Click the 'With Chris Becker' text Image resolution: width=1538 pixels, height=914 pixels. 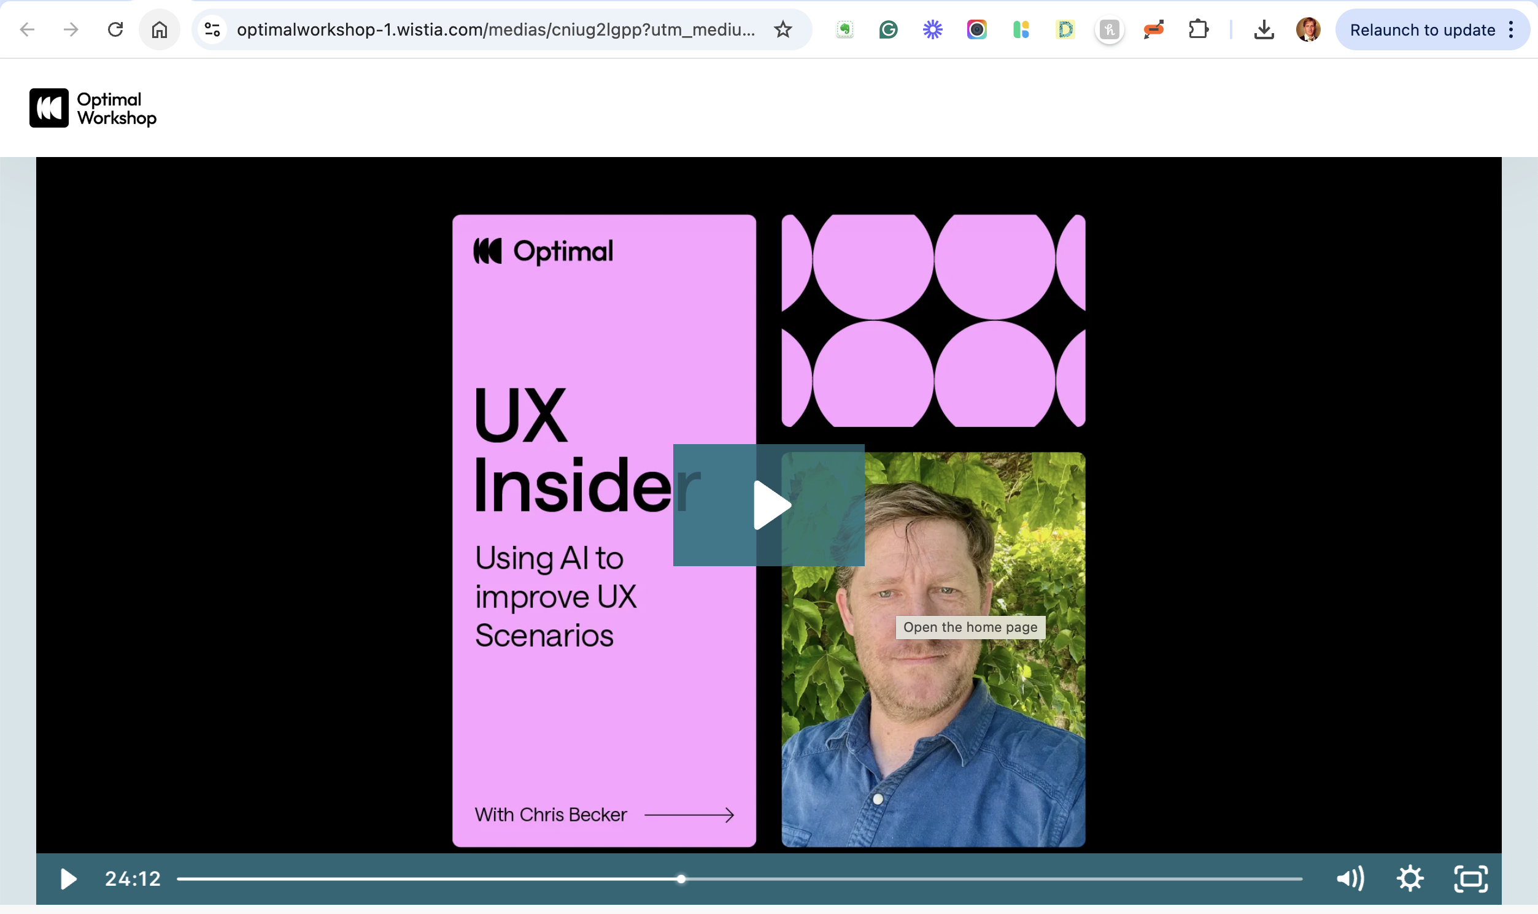(x=551, y=815)
